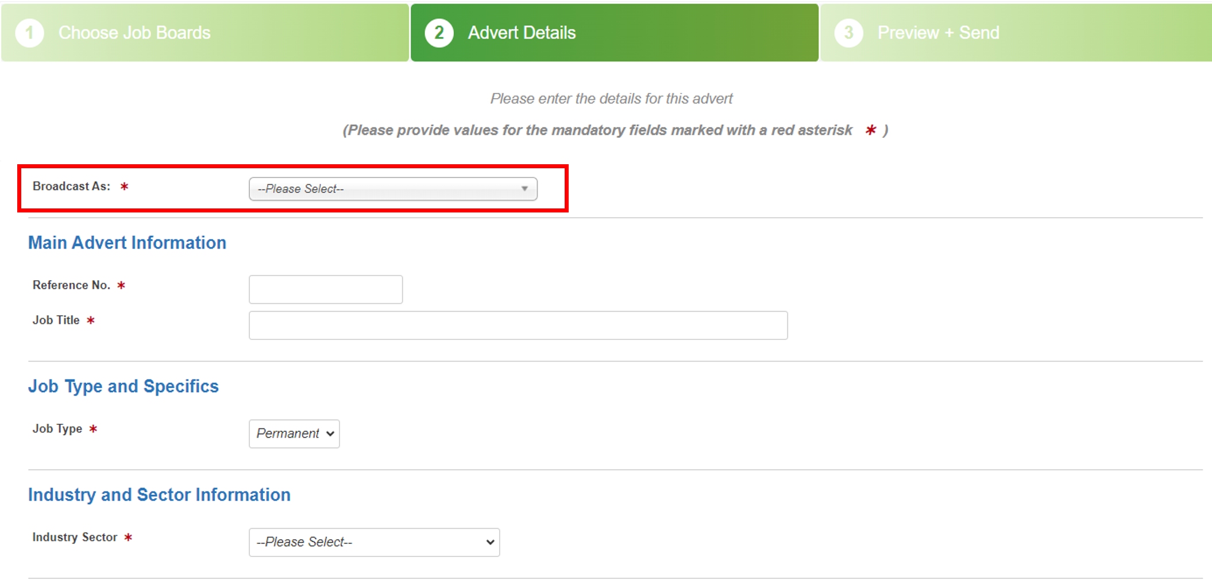Open the Broadcast As selection list
The width and height of the screenshot is (1212, 588).
393,188
